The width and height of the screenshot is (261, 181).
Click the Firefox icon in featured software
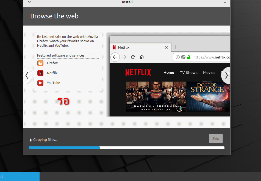pyautogui.click(x=40, y=63)
